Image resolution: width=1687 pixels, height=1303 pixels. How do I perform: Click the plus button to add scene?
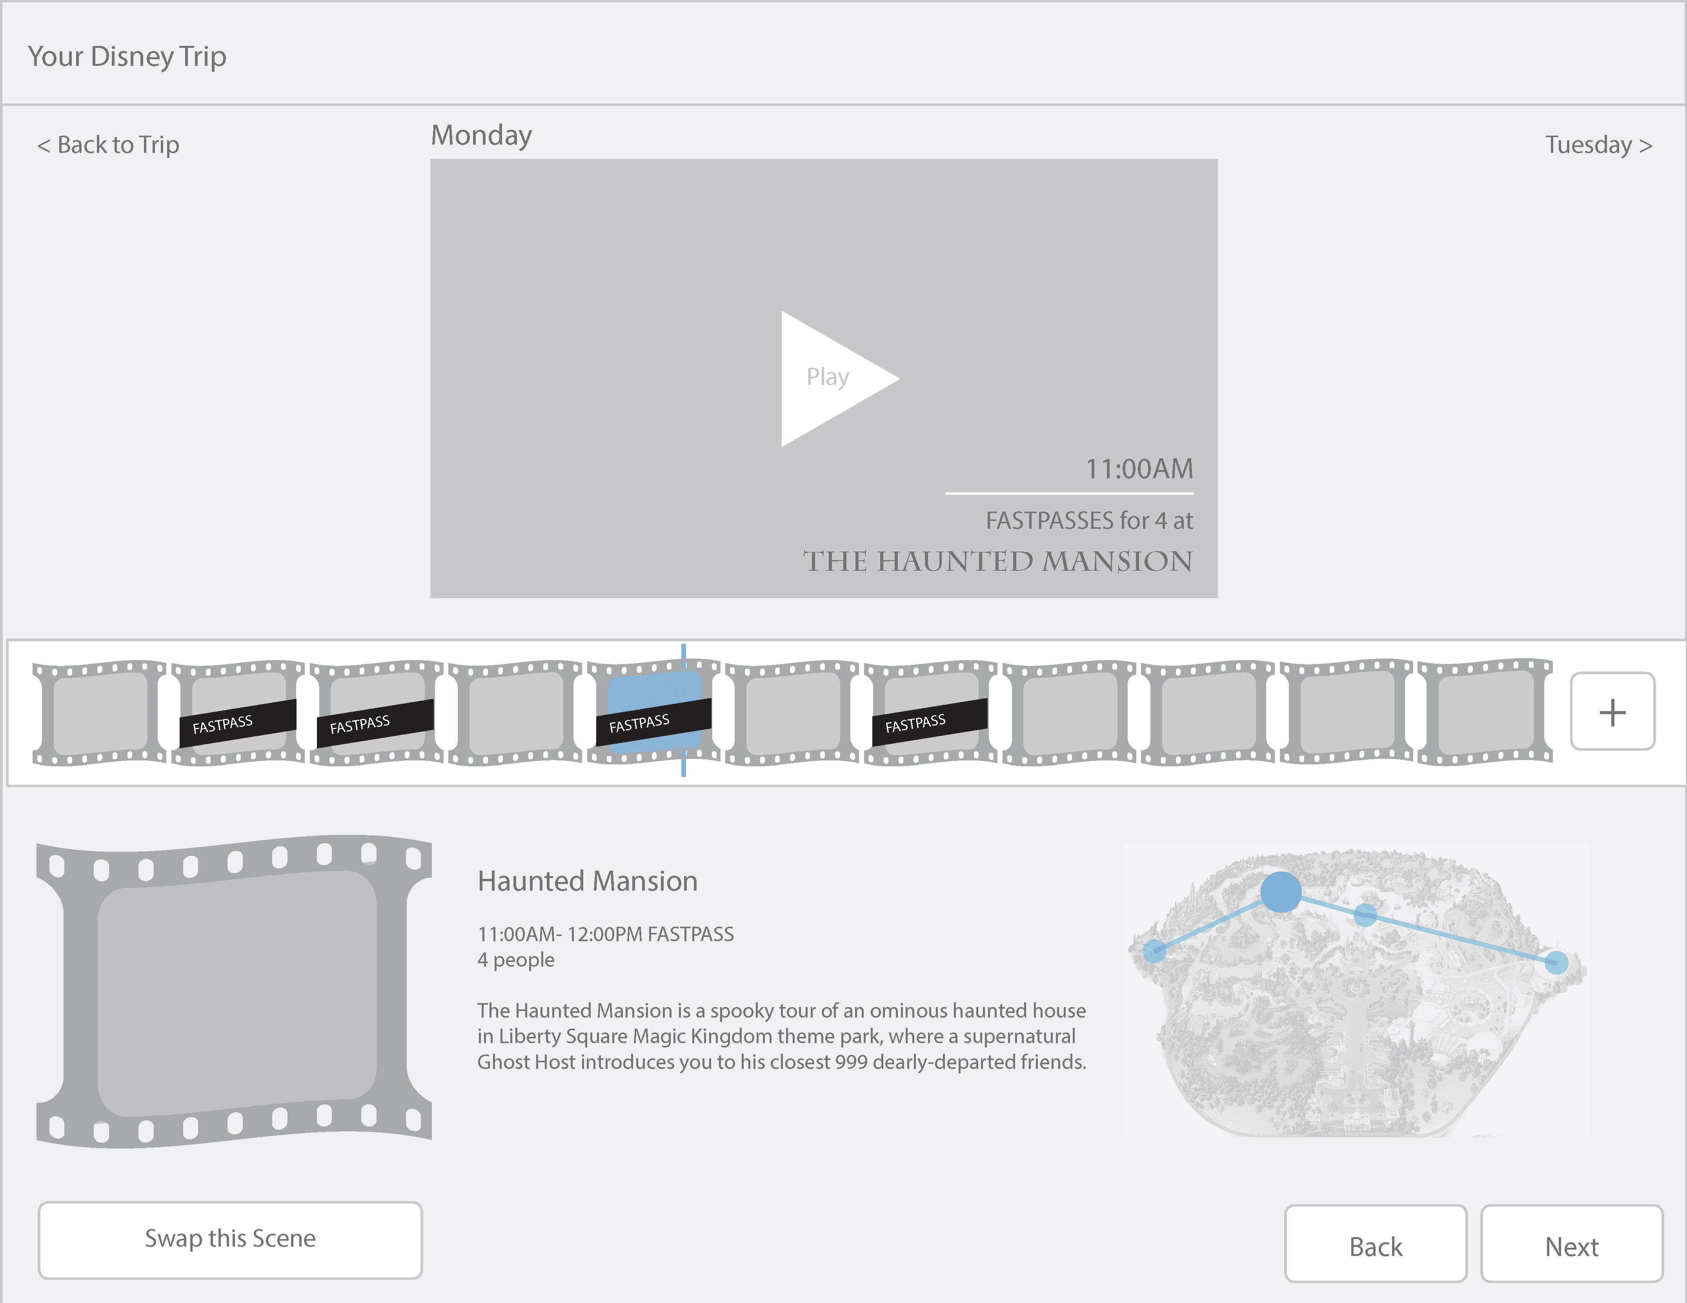click(x=1612, y=711)
